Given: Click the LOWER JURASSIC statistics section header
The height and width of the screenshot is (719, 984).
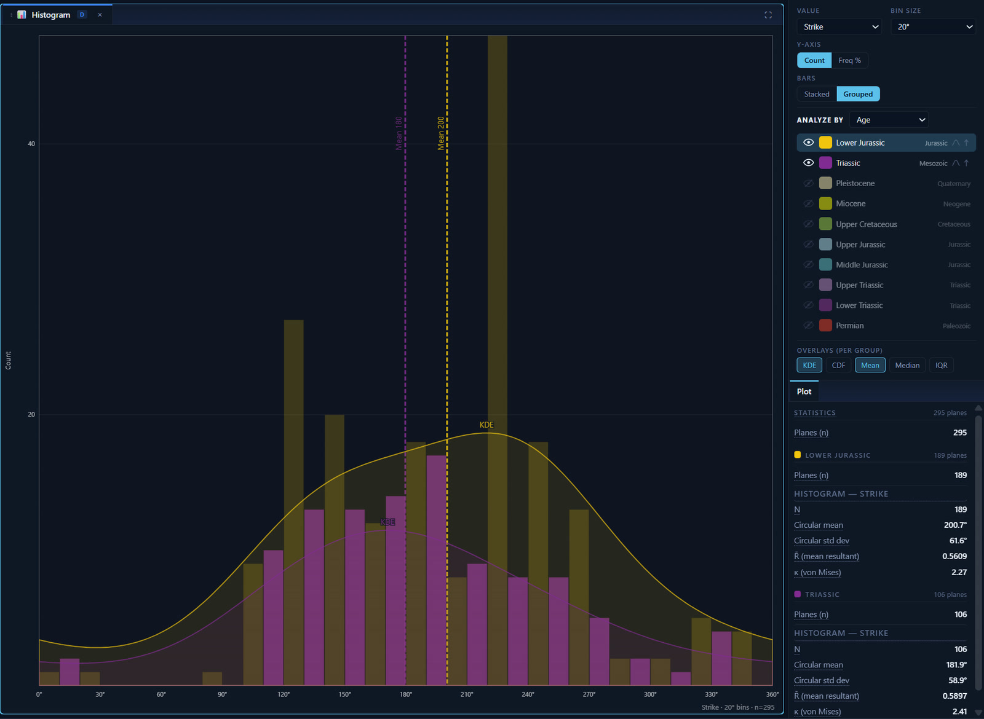Looking at the screenshot, I should click(838, 455).
